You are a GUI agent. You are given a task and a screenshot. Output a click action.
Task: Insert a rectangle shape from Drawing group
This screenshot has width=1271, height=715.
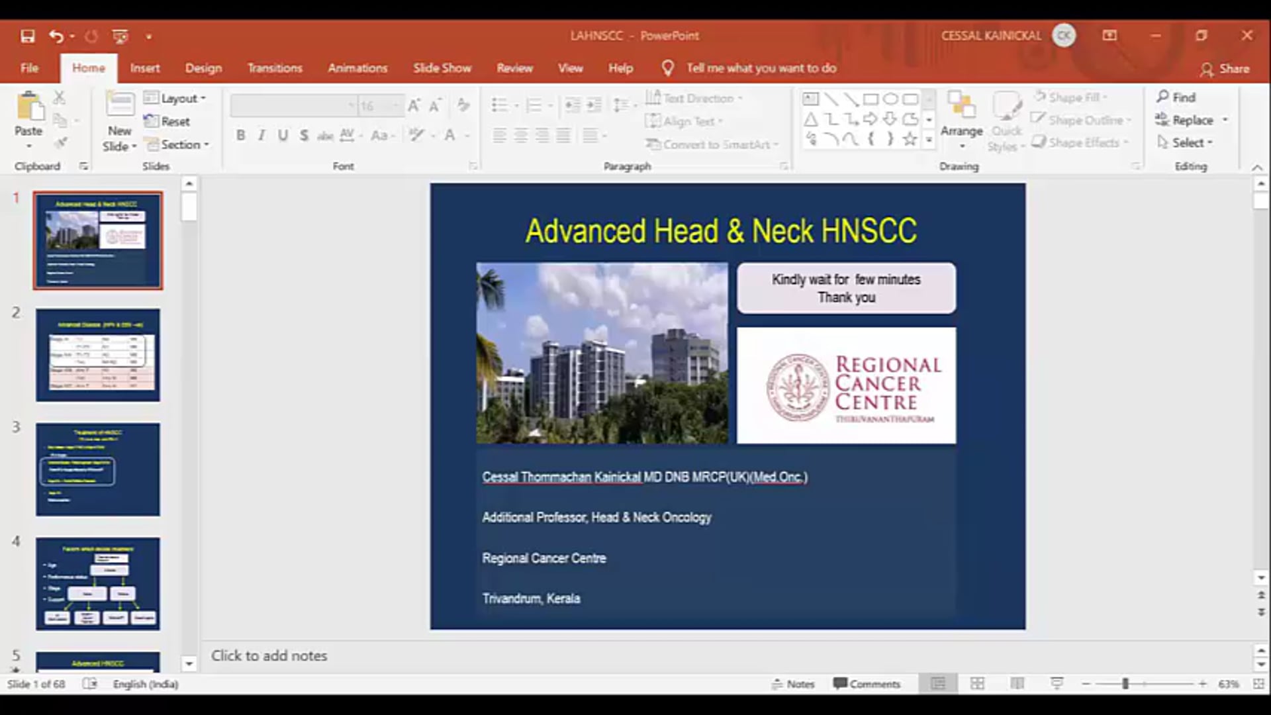pos(871,97)
